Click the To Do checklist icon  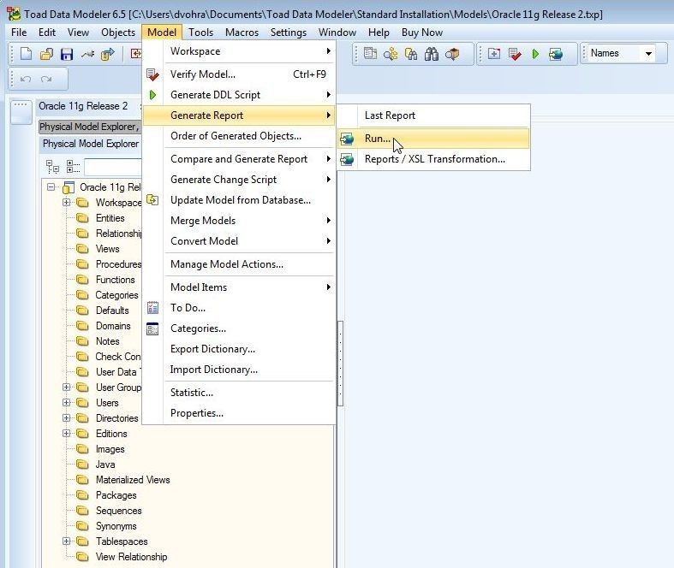(x=152, y=308)
